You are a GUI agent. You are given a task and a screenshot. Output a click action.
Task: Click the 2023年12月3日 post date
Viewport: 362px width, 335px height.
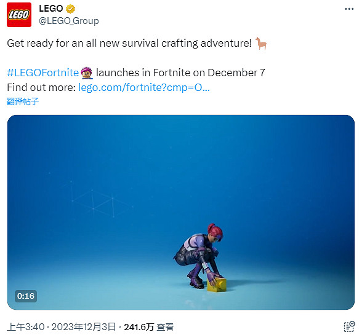(83, 327)
